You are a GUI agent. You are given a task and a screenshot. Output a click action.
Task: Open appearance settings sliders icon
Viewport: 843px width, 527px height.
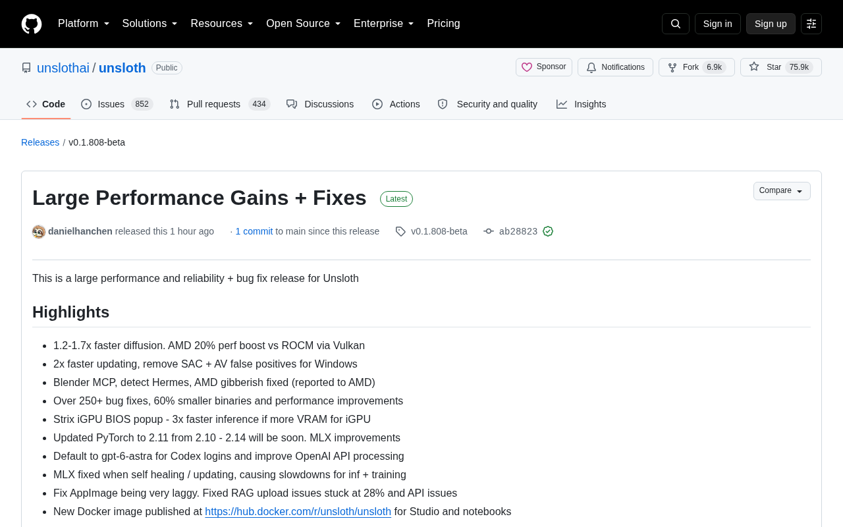[811, 24]
